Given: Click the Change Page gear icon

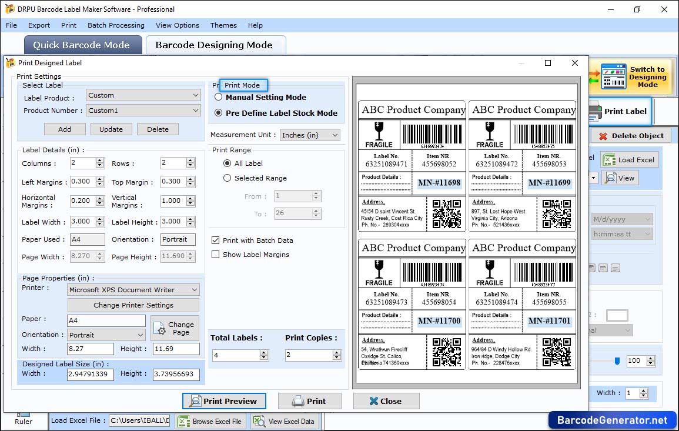Looking at the screenshot, I should point(160,330).
